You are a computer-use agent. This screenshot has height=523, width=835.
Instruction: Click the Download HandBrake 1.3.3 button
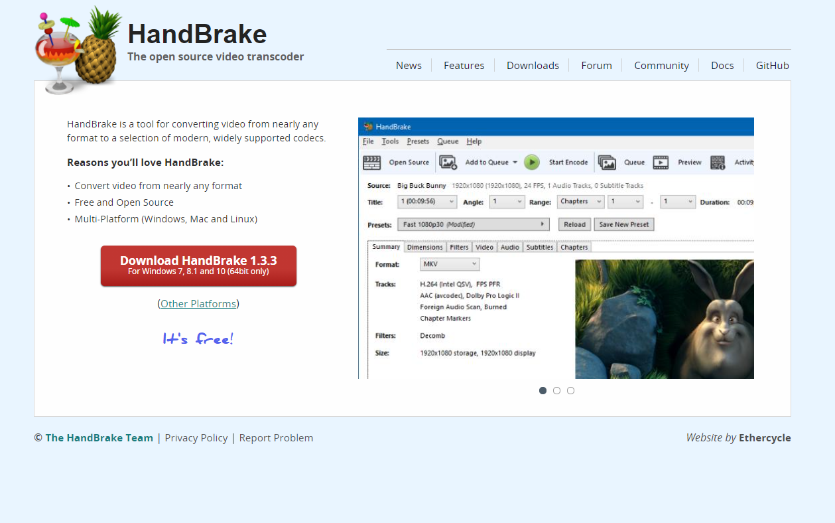point(198,266)
